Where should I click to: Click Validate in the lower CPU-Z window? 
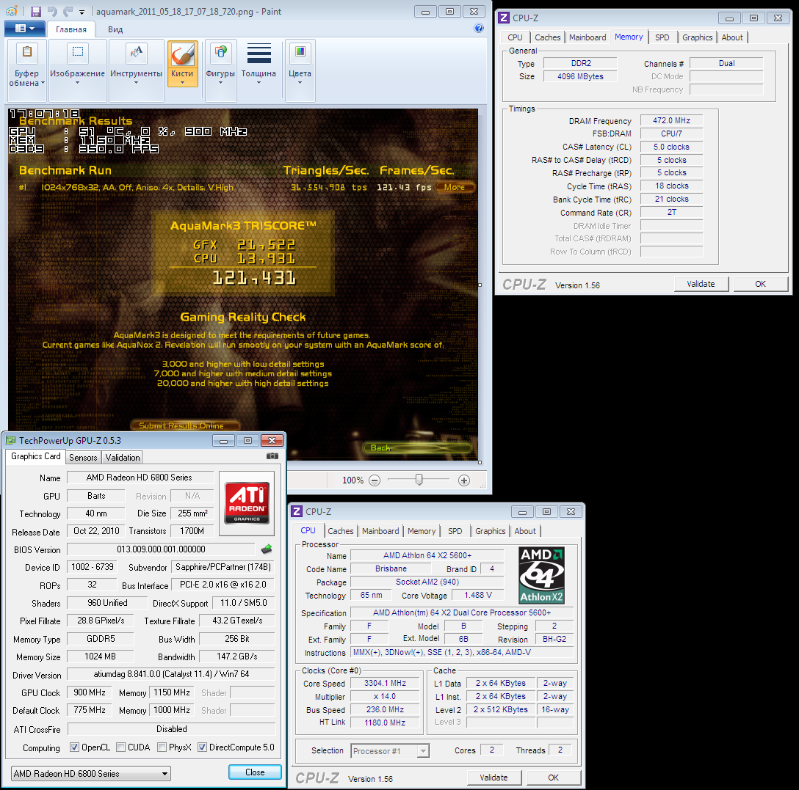(493, 778)
